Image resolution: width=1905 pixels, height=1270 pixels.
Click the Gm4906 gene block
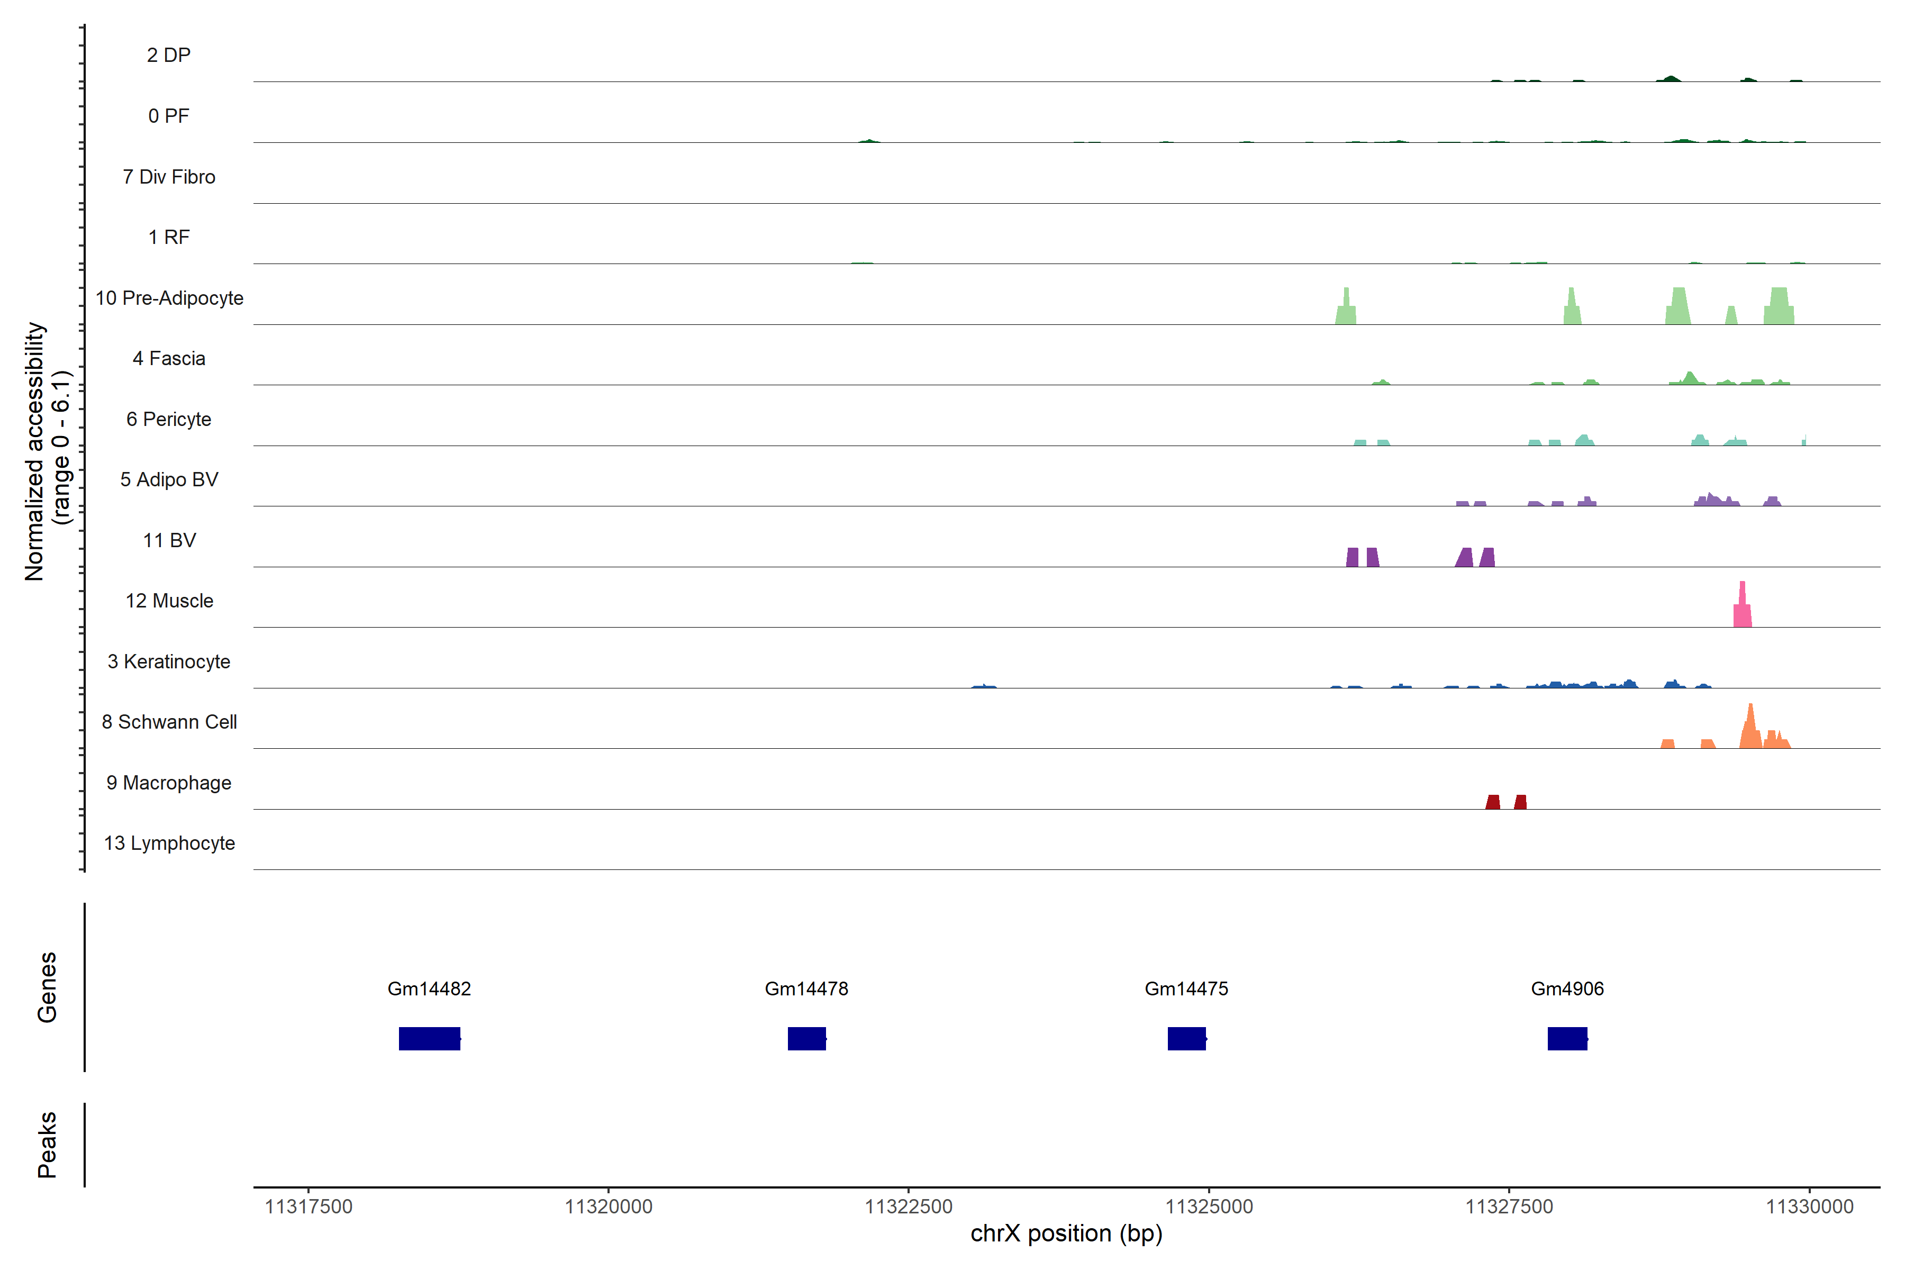tap(1567, 1038)
